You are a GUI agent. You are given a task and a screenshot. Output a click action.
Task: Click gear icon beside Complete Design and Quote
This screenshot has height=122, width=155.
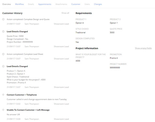3,19
